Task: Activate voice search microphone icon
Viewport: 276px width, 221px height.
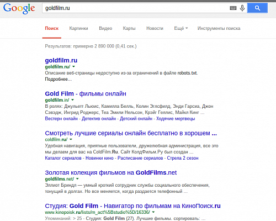Action: point(242,8)
